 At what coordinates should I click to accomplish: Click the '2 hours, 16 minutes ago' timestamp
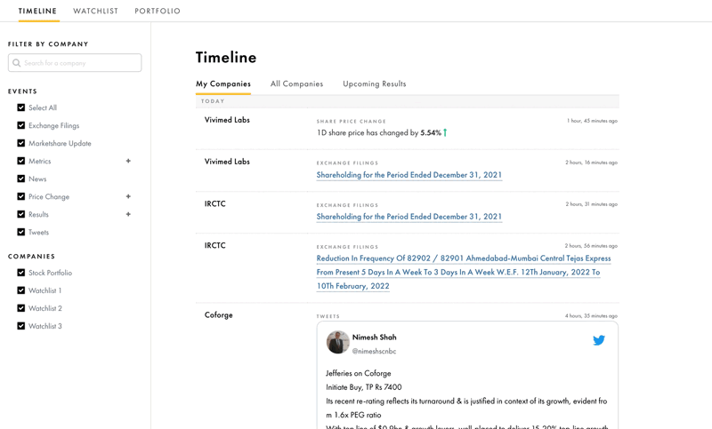point(591,163)
